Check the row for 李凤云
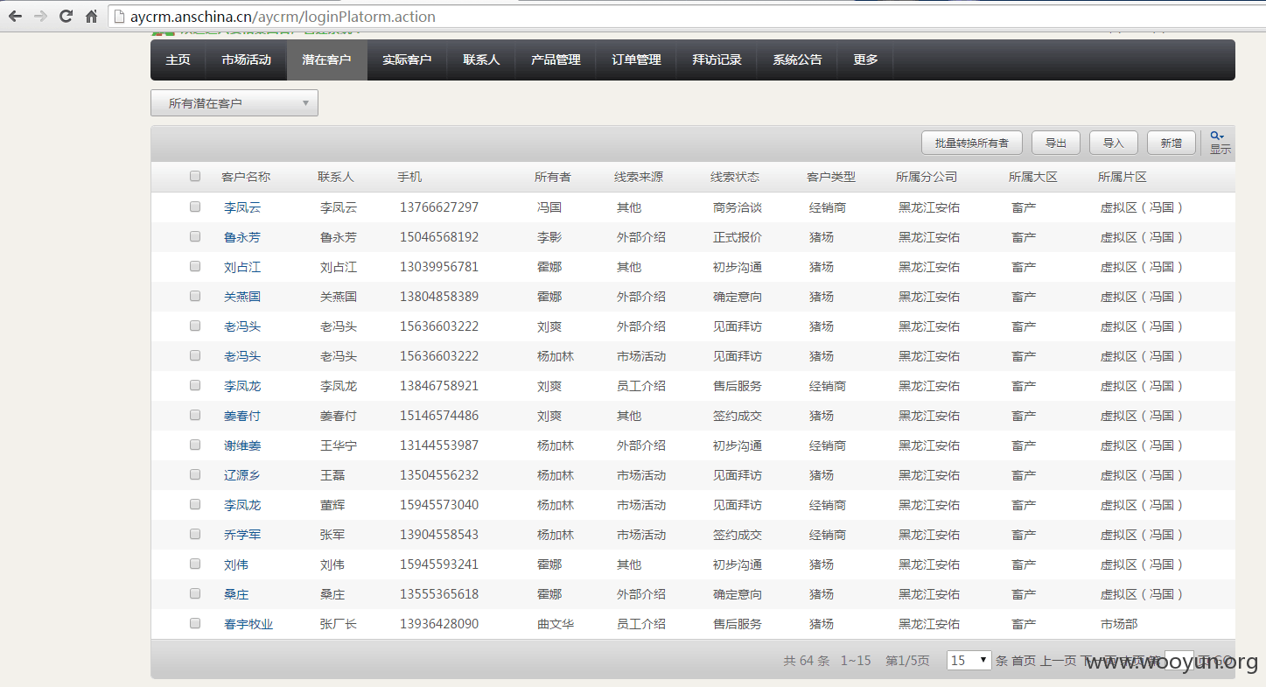Viewport: 1266px width, 687px height. [195, 207]
